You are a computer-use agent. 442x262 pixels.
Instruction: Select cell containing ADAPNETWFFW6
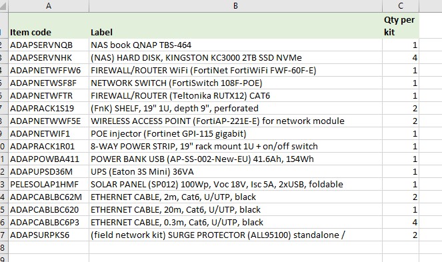[x=49, y=70]
